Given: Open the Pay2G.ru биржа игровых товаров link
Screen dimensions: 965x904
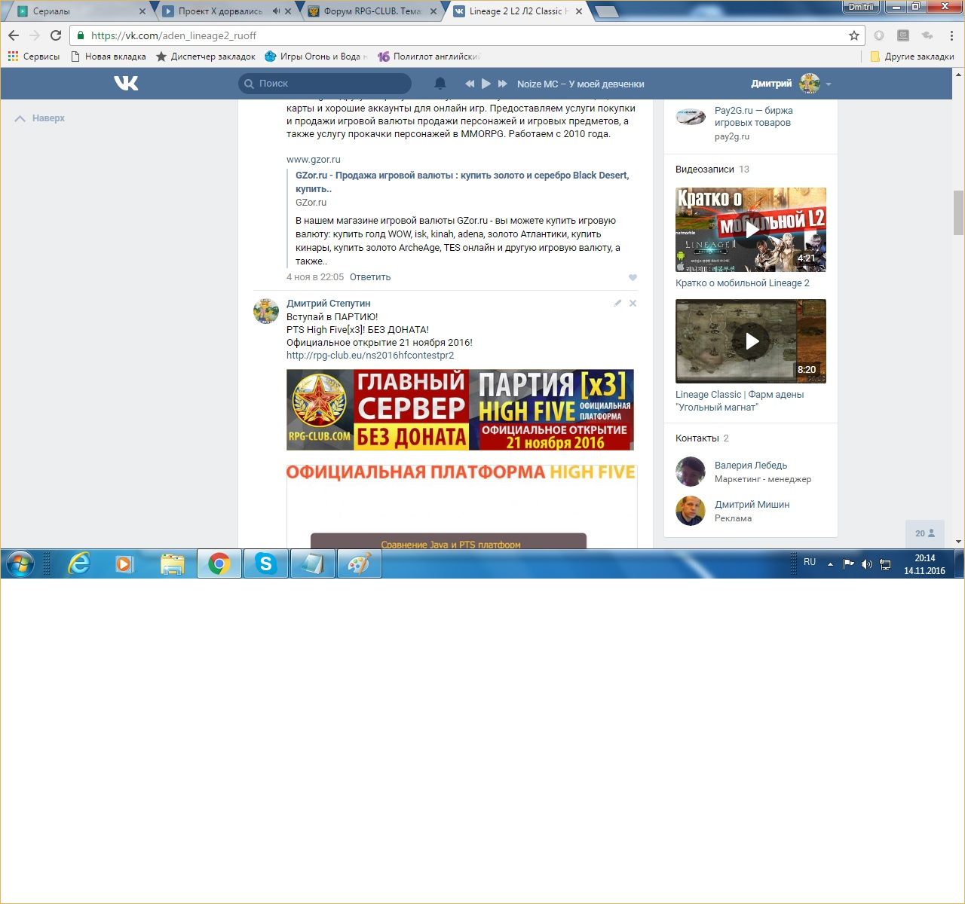Looking at the screenshot, I should tap(754, 117).
